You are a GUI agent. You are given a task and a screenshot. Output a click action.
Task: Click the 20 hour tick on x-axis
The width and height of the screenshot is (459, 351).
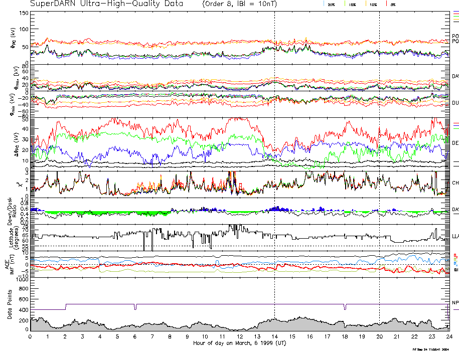pyautogui.click(x=379, y=336)
